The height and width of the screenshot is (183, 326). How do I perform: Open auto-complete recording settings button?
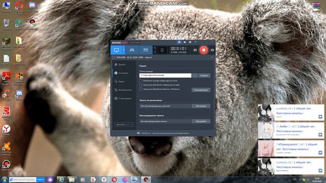point(201,121)
